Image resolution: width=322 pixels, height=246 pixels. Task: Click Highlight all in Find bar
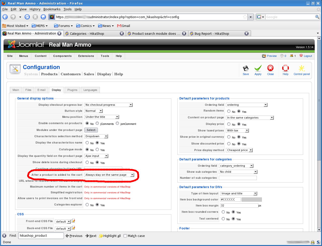coord(110,236)
